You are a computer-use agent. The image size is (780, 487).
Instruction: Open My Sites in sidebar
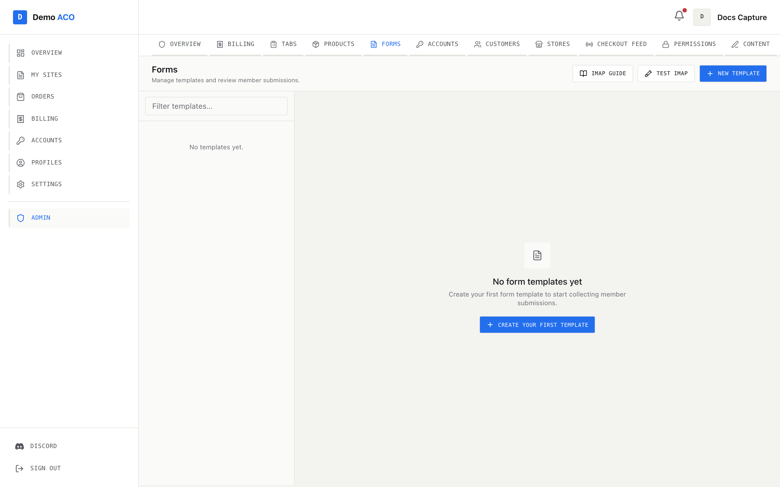click(69, 75)
